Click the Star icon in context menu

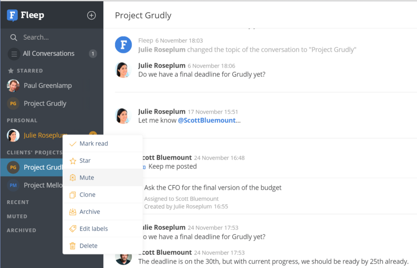tap(73, 161)
